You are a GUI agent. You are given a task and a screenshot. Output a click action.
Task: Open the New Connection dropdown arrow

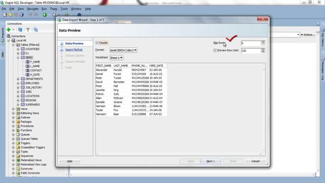[14, 30]
